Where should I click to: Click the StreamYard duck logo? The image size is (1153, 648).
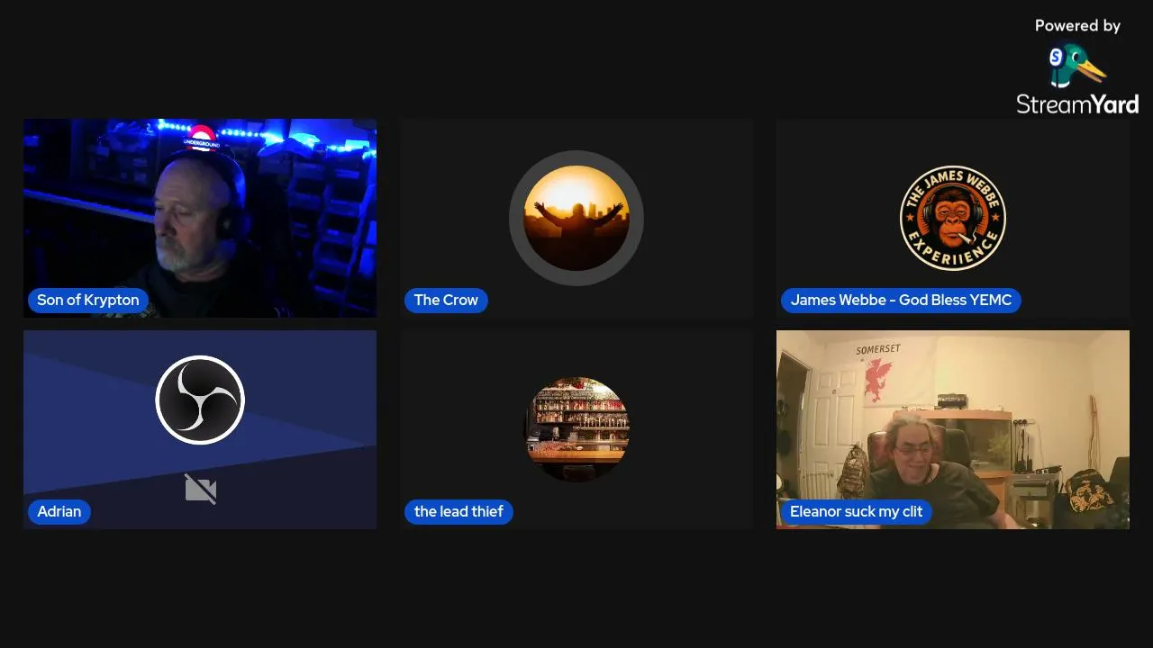[x=1077, y=67]
